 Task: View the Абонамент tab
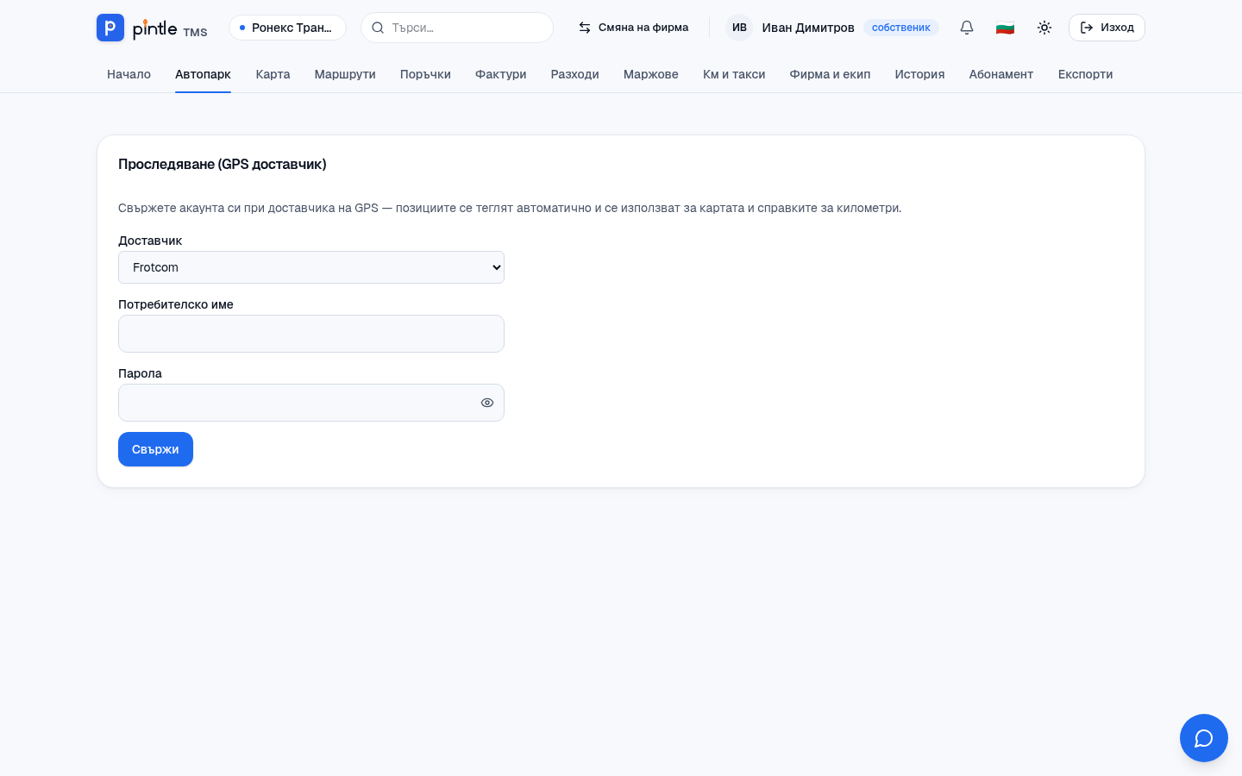(x=1000, y=74)
